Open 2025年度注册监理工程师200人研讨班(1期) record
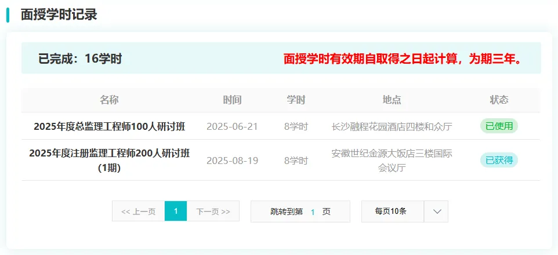The image size is (558, 255). [109, 160]
